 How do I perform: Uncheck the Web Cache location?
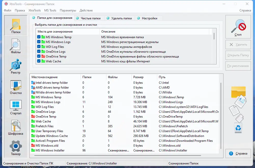pyautogui.click(x=39, y=61)
